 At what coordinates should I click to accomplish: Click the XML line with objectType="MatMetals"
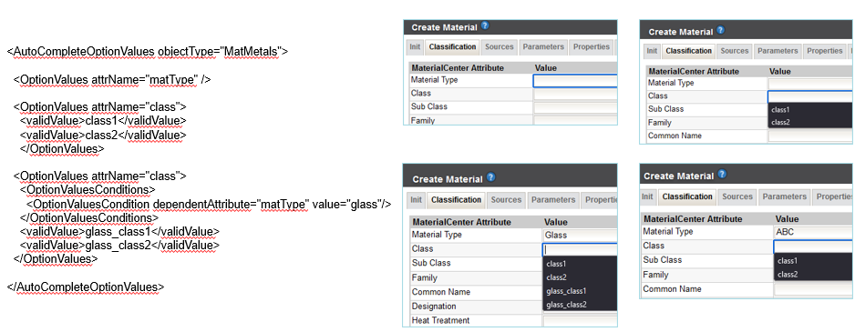(148, 52)
